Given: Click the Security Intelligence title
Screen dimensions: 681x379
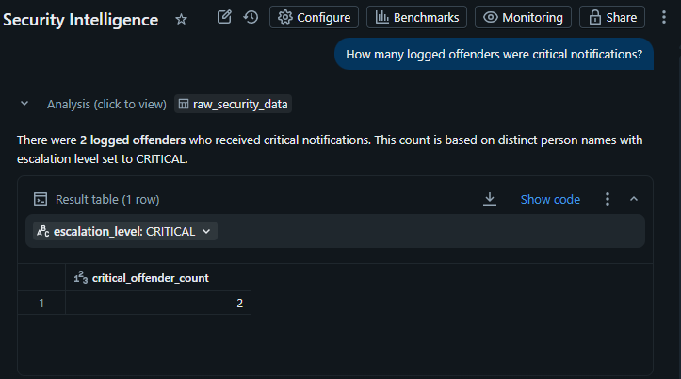Looking at the screenshot, I should (x=81, y=20).
